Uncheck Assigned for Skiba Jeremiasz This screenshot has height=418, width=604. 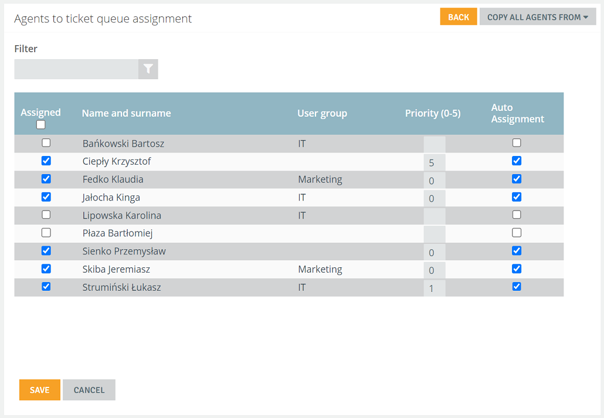coord(46,269)
